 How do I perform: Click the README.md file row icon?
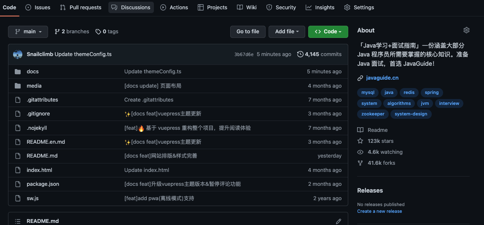click(x=18, y=156)
